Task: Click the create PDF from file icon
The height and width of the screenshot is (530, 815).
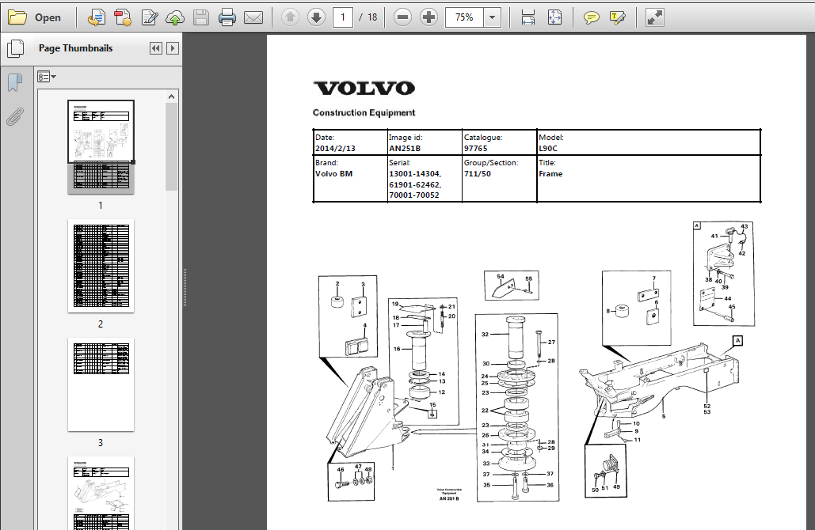Action: click(x=96, y=17)
